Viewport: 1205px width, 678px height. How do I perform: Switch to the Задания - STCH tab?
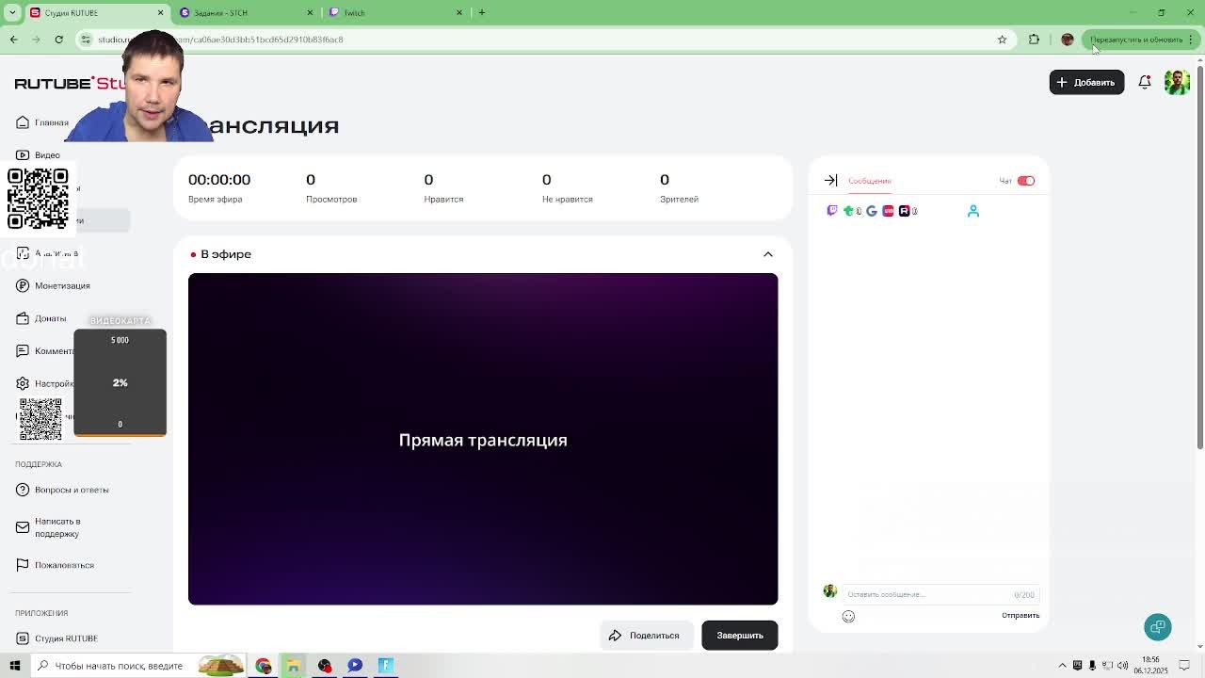click(x=220, y=12)
